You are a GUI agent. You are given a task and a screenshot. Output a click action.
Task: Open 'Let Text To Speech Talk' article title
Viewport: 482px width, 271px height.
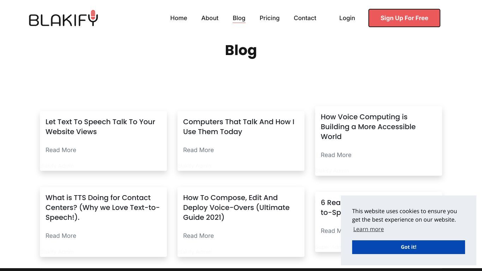click(100, 127)
